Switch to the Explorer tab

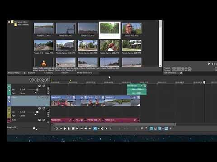(x=31, y=73)
